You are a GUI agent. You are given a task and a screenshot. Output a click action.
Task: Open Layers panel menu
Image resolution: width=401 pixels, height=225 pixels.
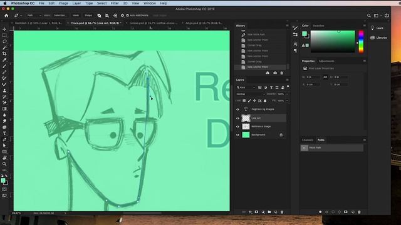pos(287,80)
